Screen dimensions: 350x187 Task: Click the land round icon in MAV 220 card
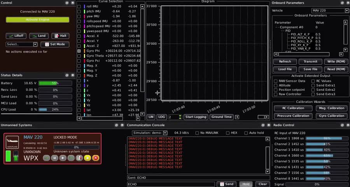71,158
